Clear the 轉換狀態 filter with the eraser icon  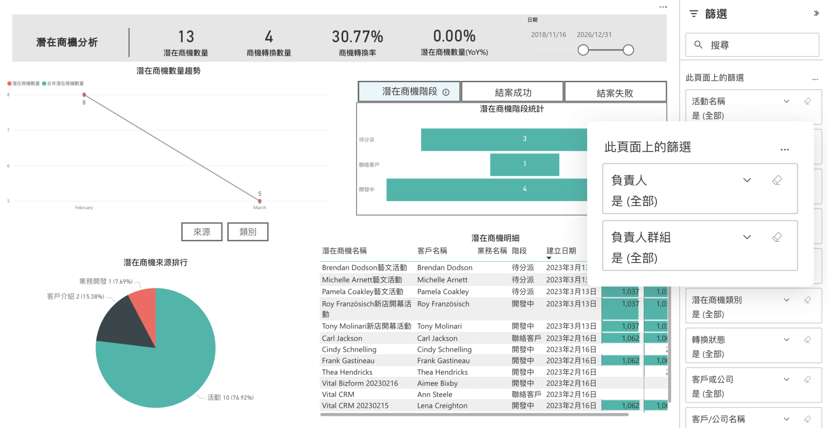[808, 340]
